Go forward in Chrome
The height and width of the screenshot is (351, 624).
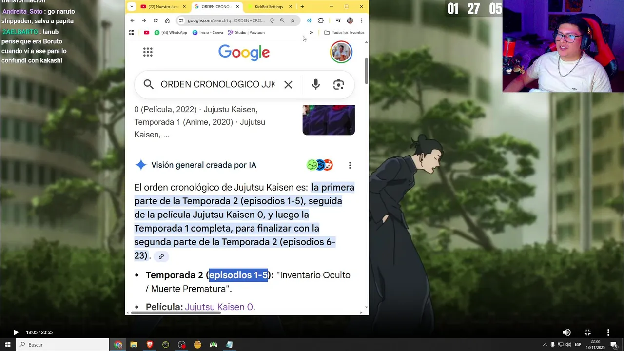[144, 20]
